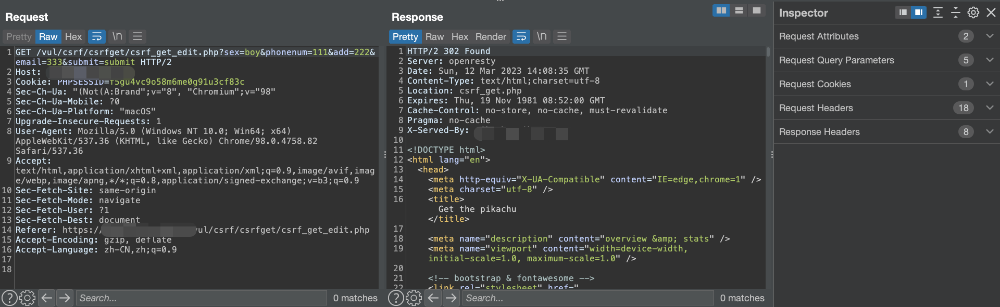Toggle word wrap icon in Response panel
1000x307 pixels.
[x=521, y=37]
